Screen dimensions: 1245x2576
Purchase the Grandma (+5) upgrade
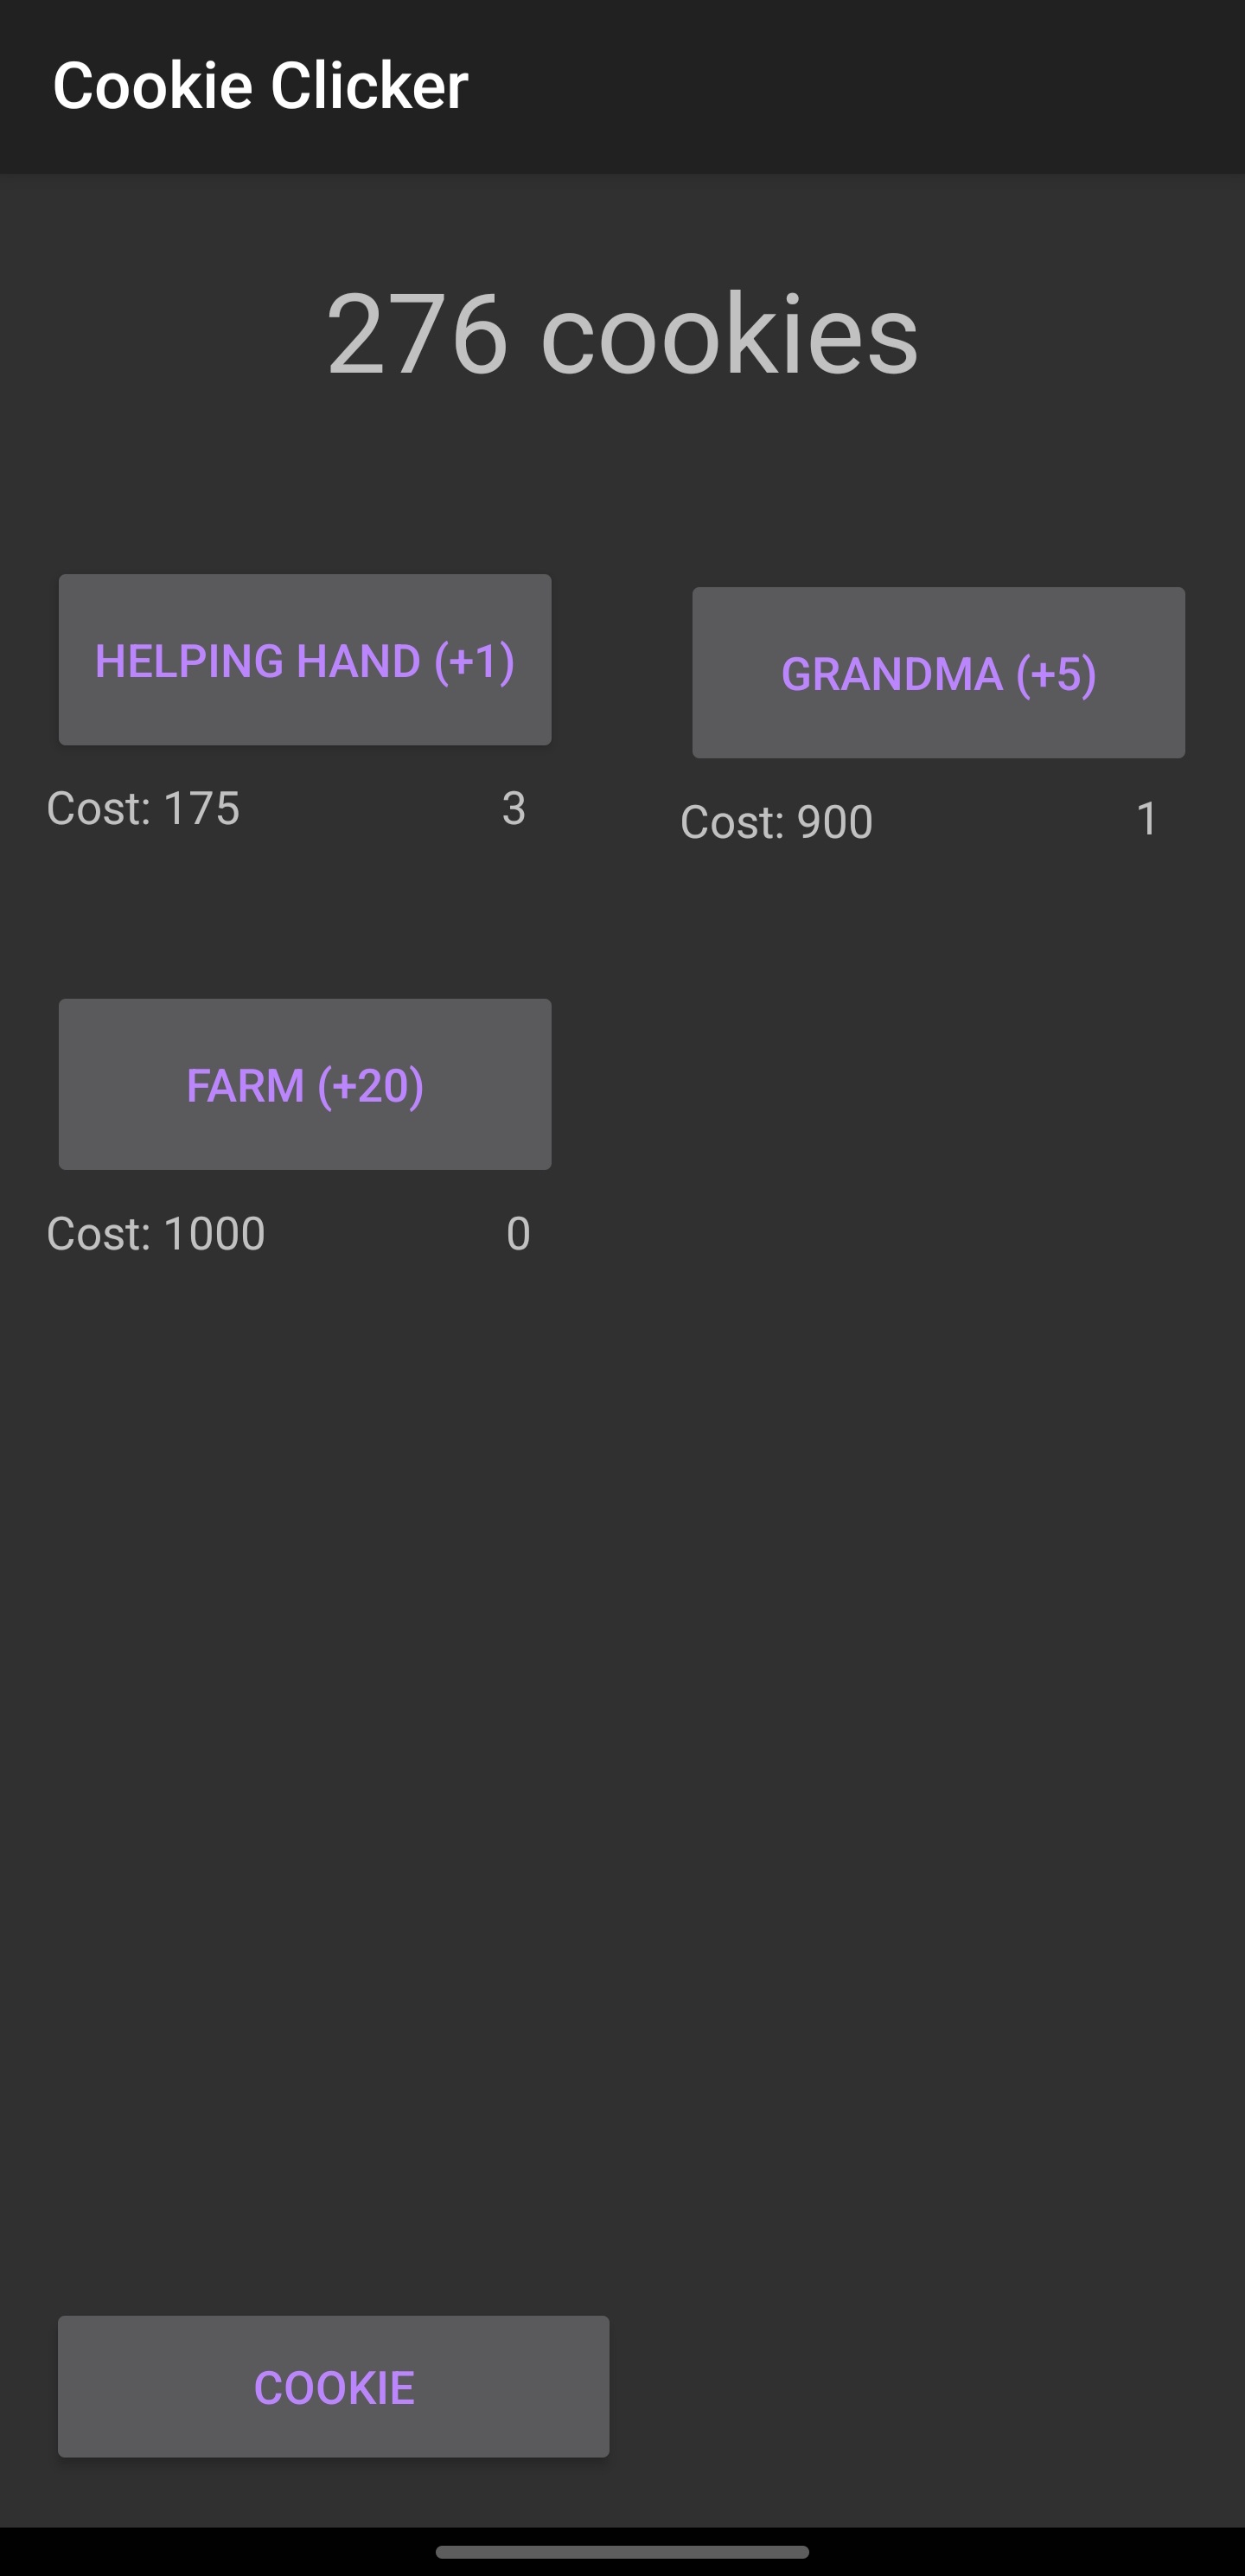(x=938, y=673)
